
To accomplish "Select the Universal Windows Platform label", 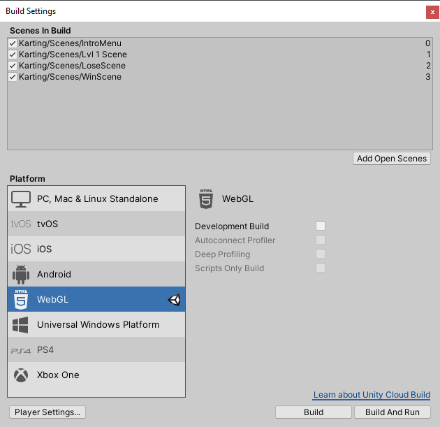I will [98, 325].
